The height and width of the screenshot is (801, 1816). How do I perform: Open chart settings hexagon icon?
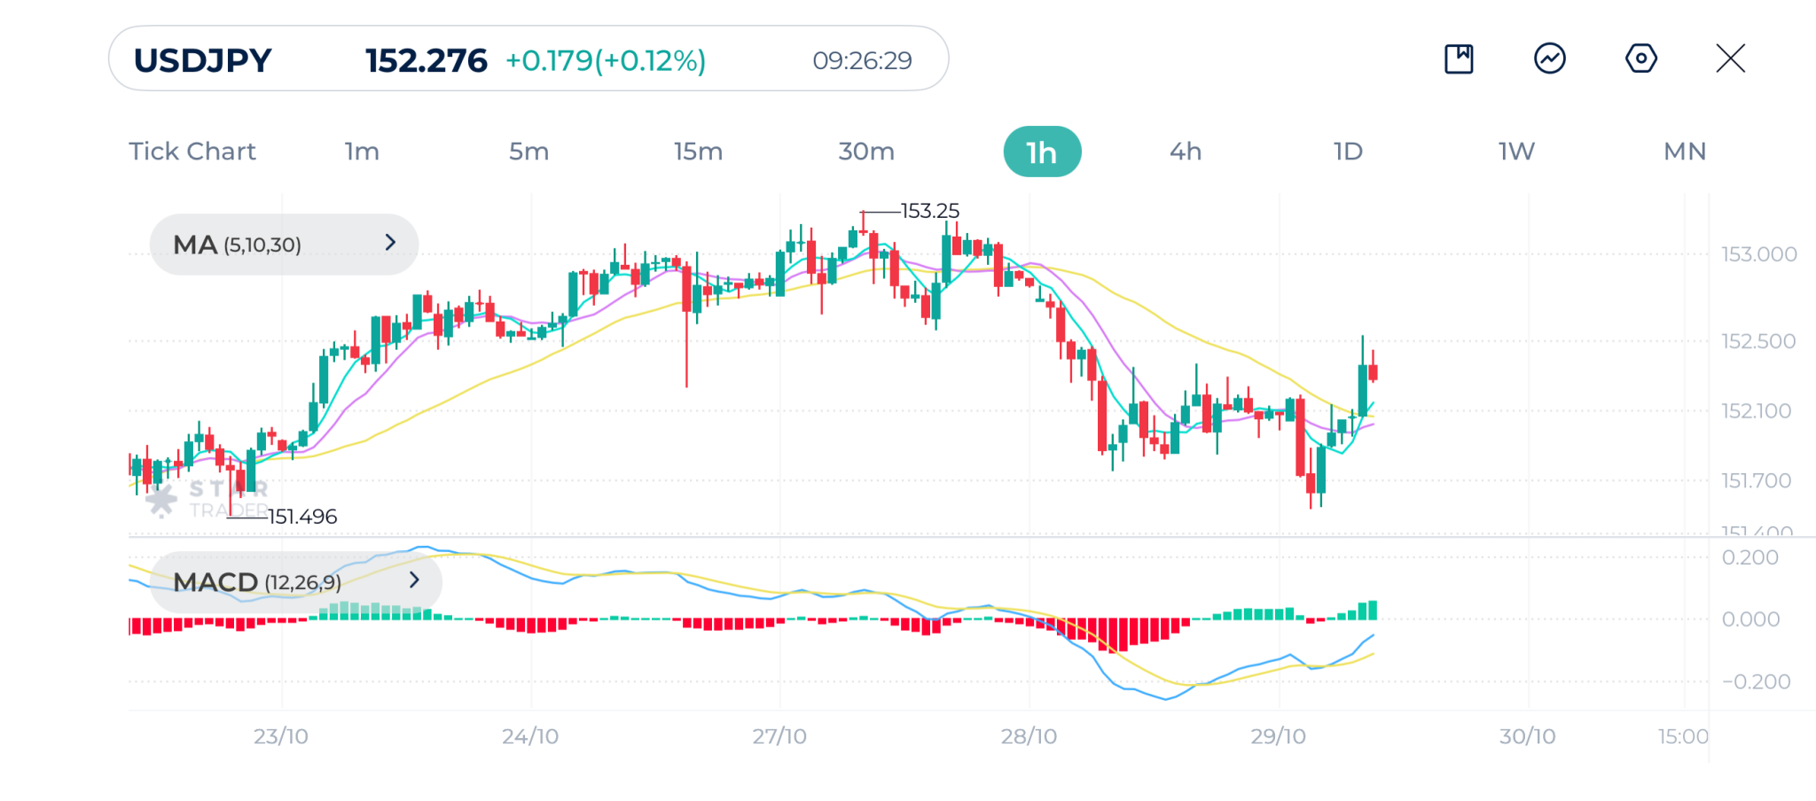(x=1640, y=59)
